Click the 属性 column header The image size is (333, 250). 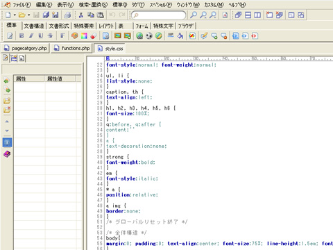pyautogui.click(x=29, y=79)
